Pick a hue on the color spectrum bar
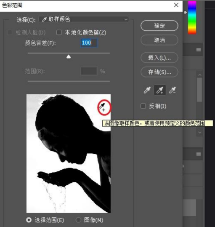The width and height of the screenshot is (215, 227). [192, 17]
